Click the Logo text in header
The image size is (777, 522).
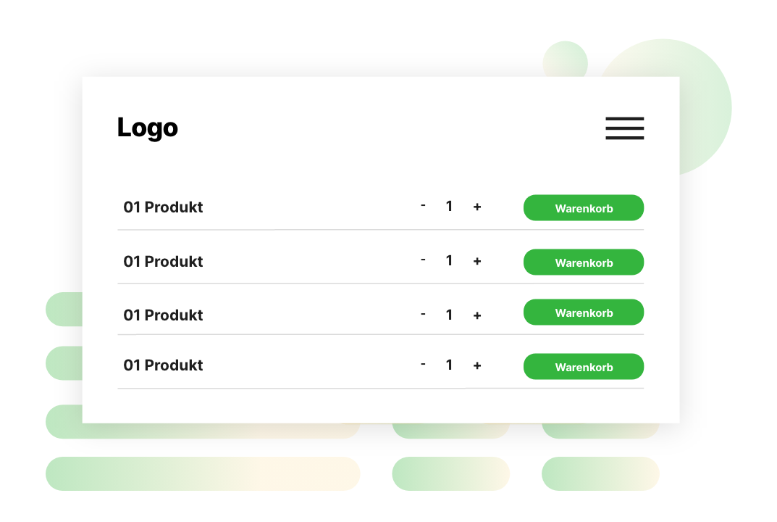coord(148,128)
